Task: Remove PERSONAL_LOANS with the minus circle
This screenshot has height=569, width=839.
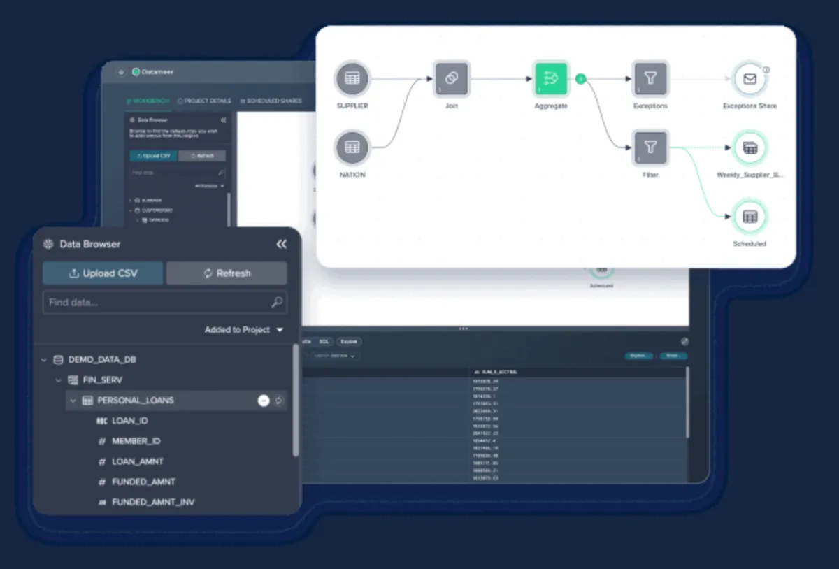Action: tap(264, 401)
